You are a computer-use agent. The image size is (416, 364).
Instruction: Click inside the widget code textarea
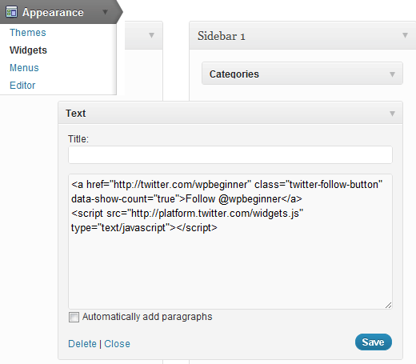(230, 242)
